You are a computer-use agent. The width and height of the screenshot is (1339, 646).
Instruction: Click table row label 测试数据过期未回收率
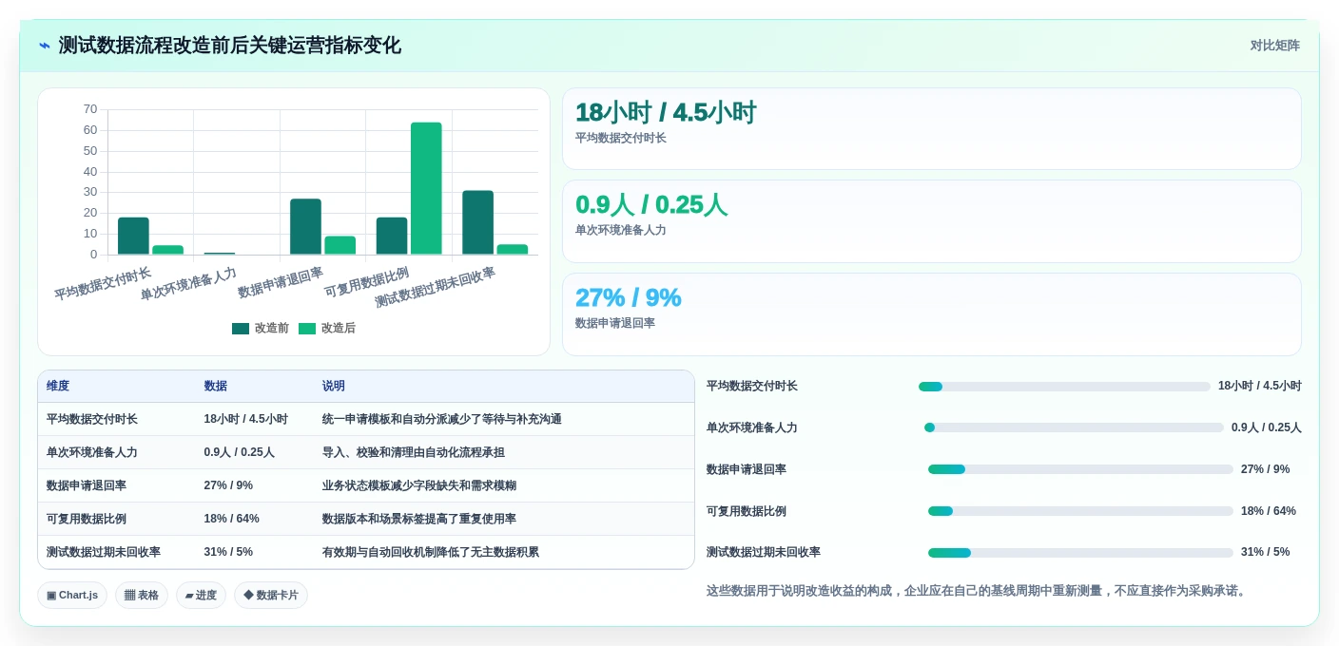click(104, 552)
